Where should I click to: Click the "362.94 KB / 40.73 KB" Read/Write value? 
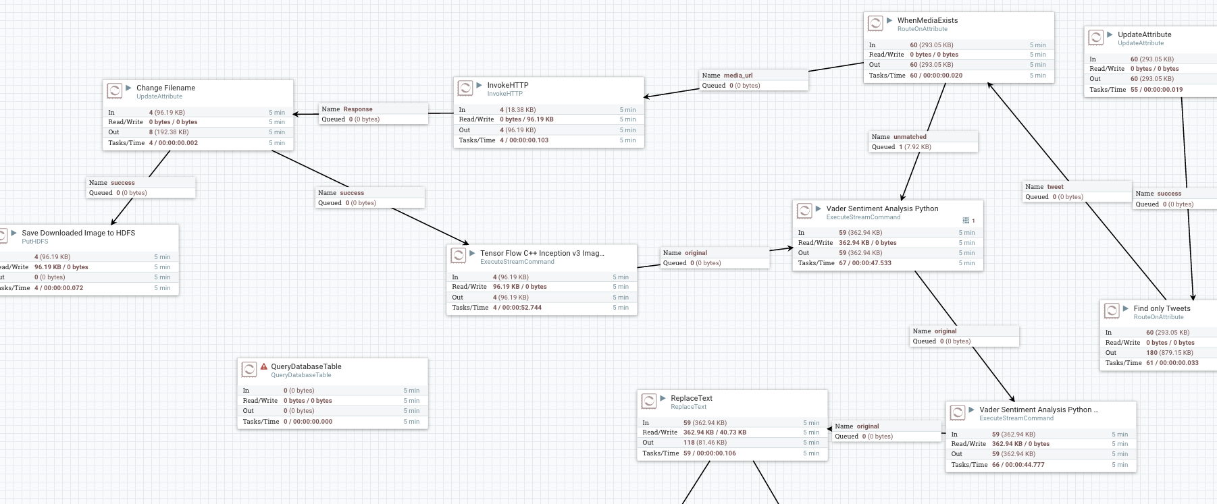coord(715,432)
